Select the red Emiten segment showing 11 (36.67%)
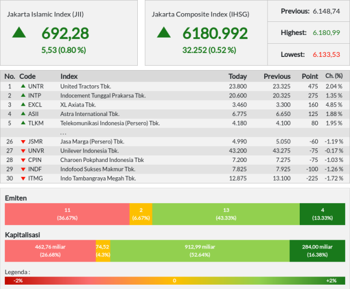 coord(67,214)
